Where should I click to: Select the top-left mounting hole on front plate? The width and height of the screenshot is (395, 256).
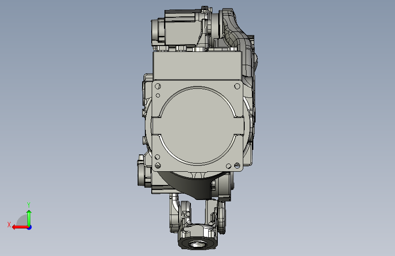click(158, 86)
